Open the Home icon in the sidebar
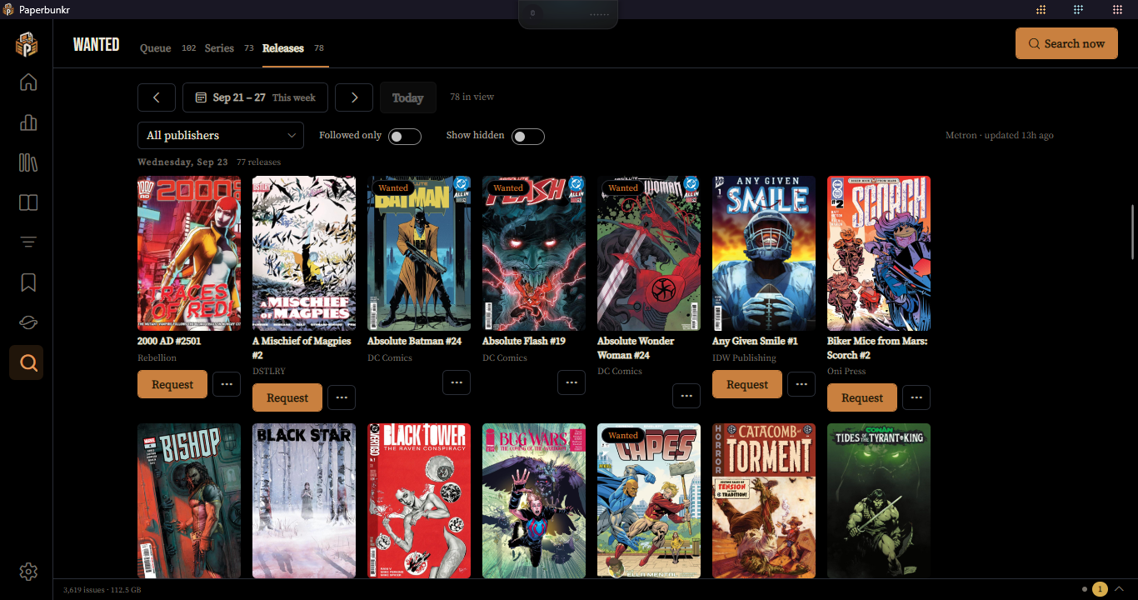Screen dimensions: 1138x600 28,82
